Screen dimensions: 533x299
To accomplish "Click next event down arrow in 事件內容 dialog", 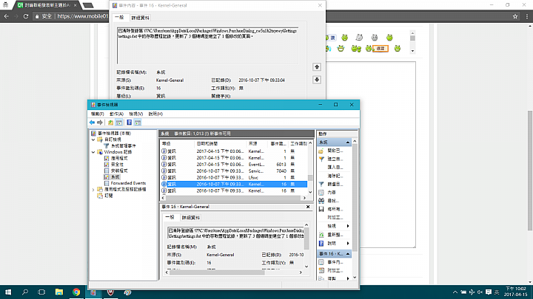I will click(x=317, y=80).
